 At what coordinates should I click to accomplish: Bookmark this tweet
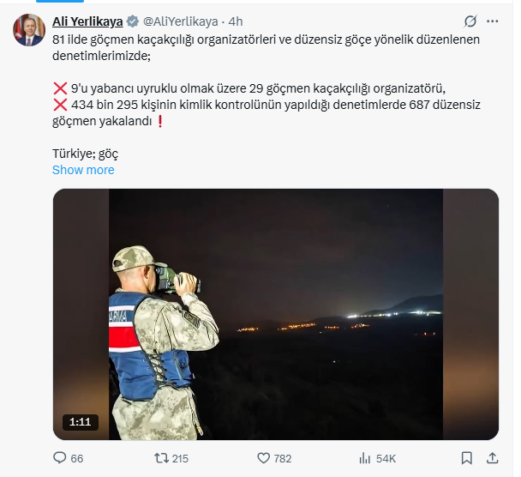click(466, 458)
